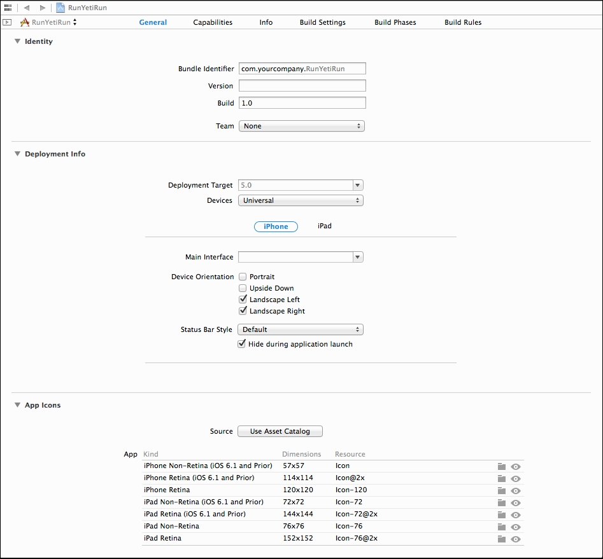The height and width of the screenshot is (559, 603).
Task: Preview the Icon@2x resource
Action: [516, 479]
